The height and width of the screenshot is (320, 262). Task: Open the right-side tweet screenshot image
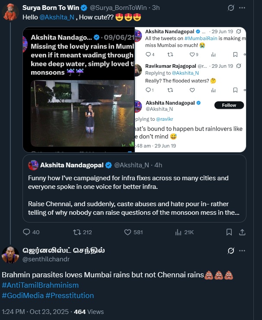coord(190,89)
